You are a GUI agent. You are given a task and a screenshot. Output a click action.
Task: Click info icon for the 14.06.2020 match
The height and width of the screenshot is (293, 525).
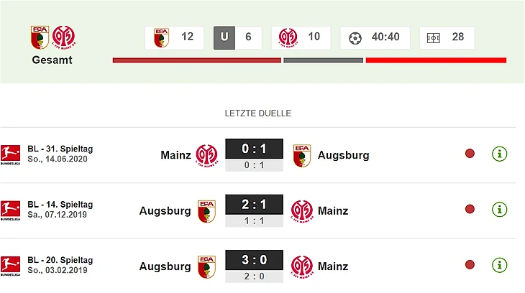point(499,154)
